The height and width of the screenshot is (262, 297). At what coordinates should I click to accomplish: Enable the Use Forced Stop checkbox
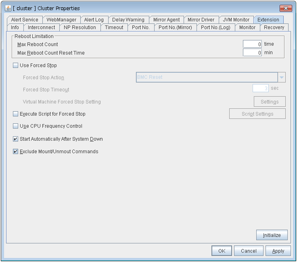pos(15,65)
